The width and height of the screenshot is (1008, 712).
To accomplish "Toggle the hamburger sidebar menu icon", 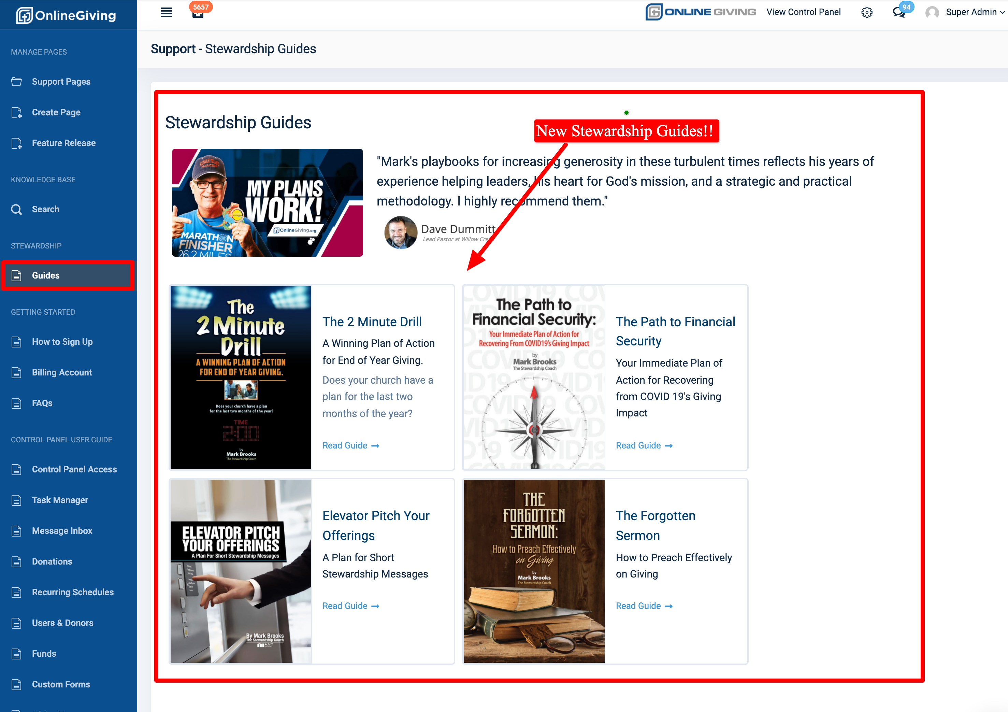I will point(167,12).
